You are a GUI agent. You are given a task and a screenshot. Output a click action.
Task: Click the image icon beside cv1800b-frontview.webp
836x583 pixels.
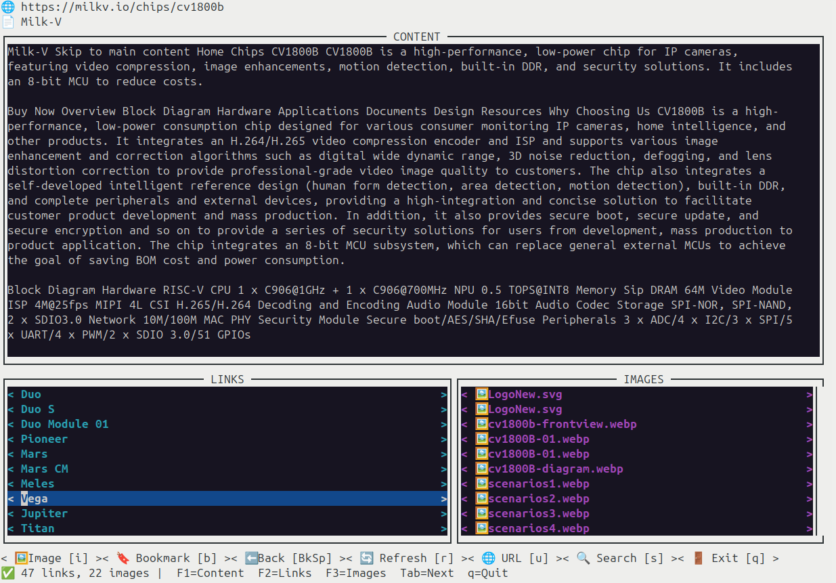coord(481,425)
